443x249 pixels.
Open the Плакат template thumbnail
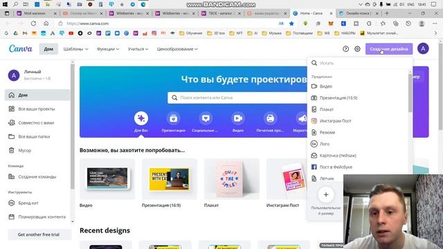pyautogui.click(x=231, y=179)
